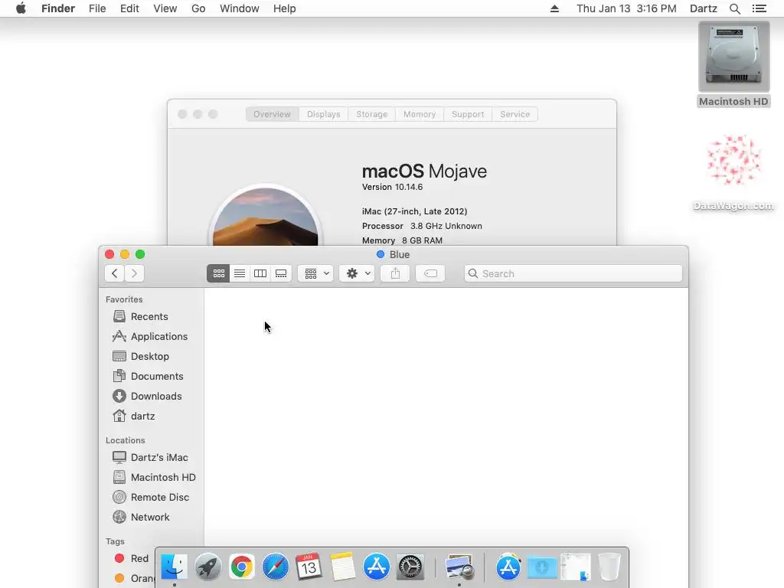The width and height of the screenshot is (784, 588).
Task: Click the Edit Tags toolbar button
Action: [430, 273]
